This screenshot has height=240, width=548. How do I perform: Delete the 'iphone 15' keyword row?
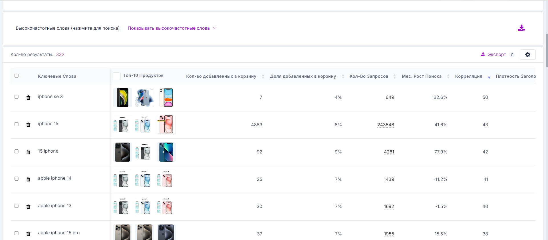[x=28, y=125]
